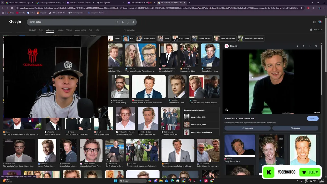Click the Windows taskbar Buscar search box
327x184 pixels.
(x=133, y=181)
